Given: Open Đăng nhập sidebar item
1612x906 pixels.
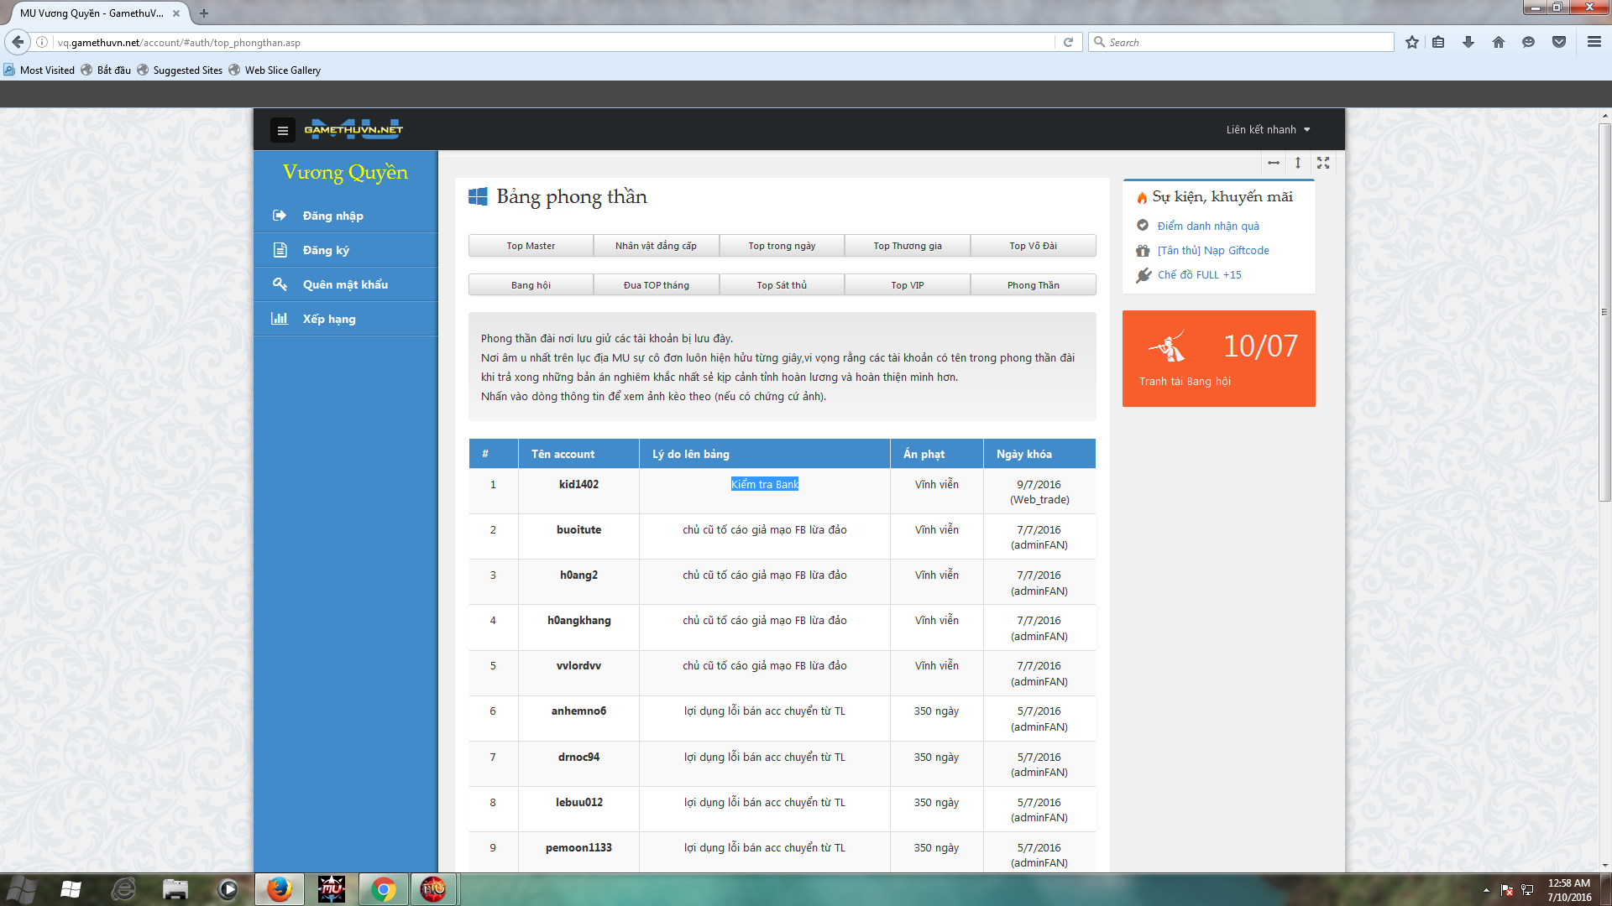Looking at the screenshot, I should point(333,216).
